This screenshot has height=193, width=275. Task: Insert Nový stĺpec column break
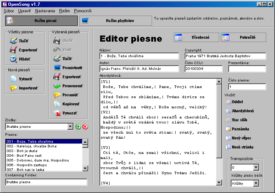coord(238,138)
